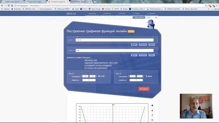219x123 pixels.
Task: Open the Печать фотокниг bookmark
Action: (x=155, y=9)
